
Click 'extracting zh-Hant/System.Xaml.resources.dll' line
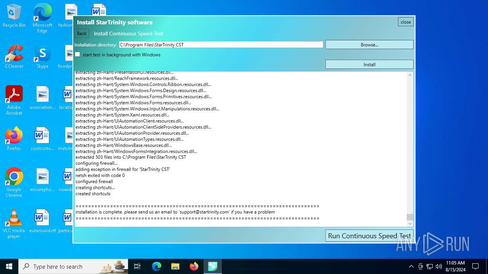pyautogui.click(x=122, y=115)
